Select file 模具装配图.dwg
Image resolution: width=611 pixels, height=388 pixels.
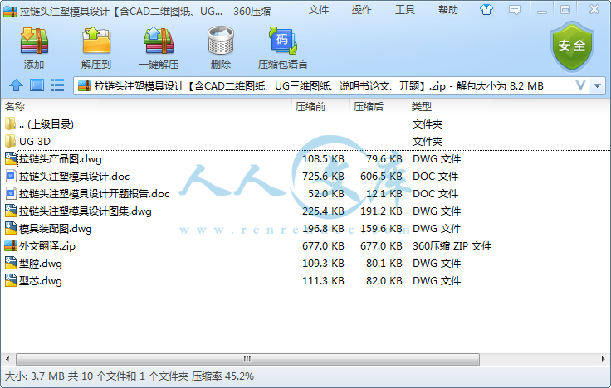[56, 229]
